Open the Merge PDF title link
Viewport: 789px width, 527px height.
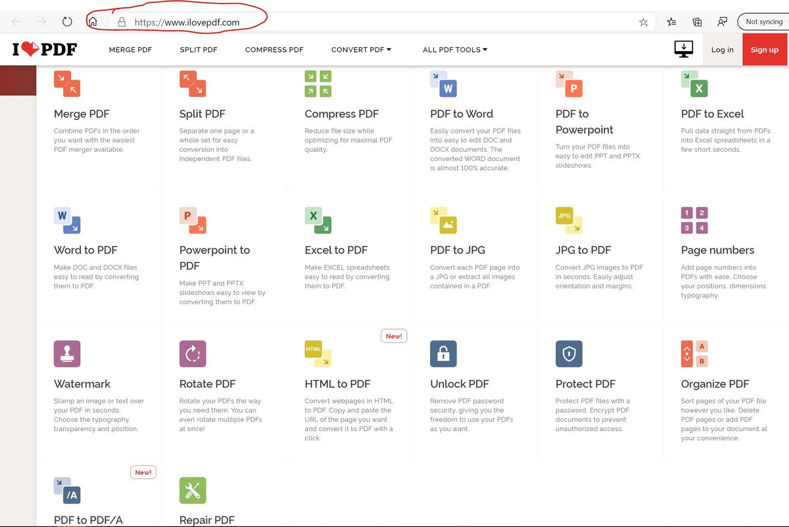(x=82, y=114)
